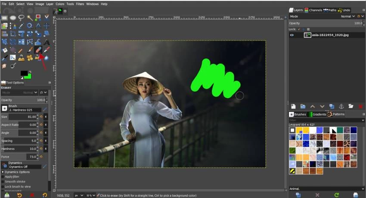Create a new layer with the page icon
The height and width of the screenshot is (198, 366).
293,106
